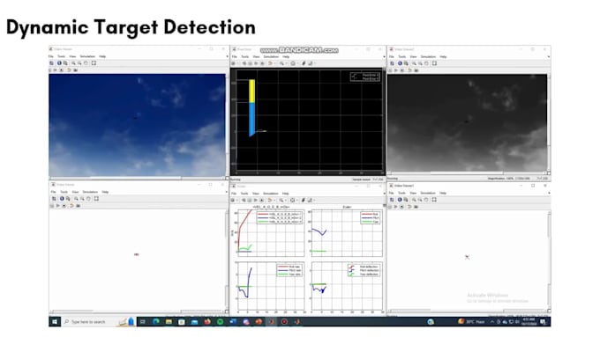Open the Windows Start menu
600x337 pixels.
tap(55, 322)
